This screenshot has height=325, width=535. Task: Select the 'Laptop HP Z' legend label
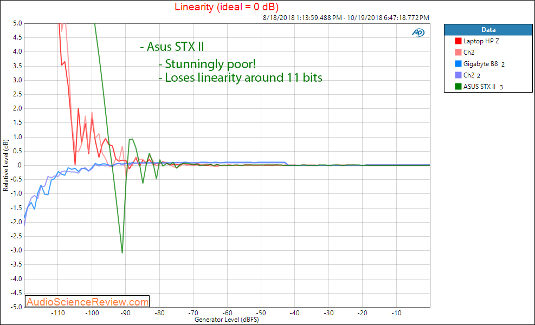click(481, 41)
